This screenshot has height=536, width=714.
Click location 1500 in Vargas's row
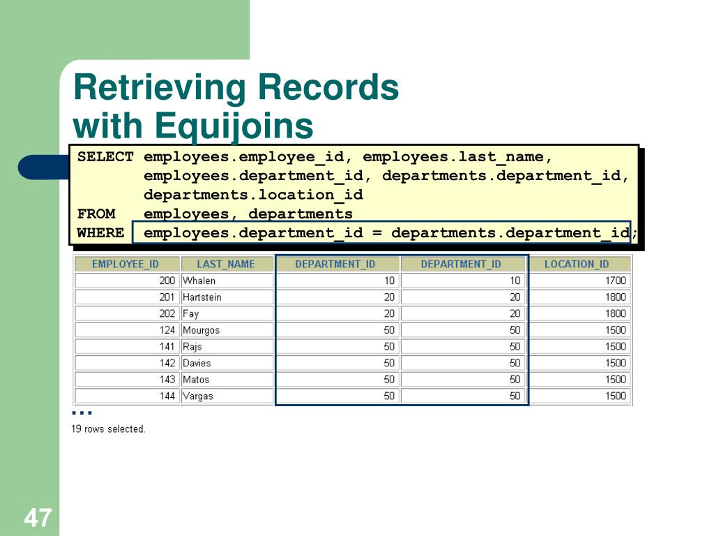(579, 395)
